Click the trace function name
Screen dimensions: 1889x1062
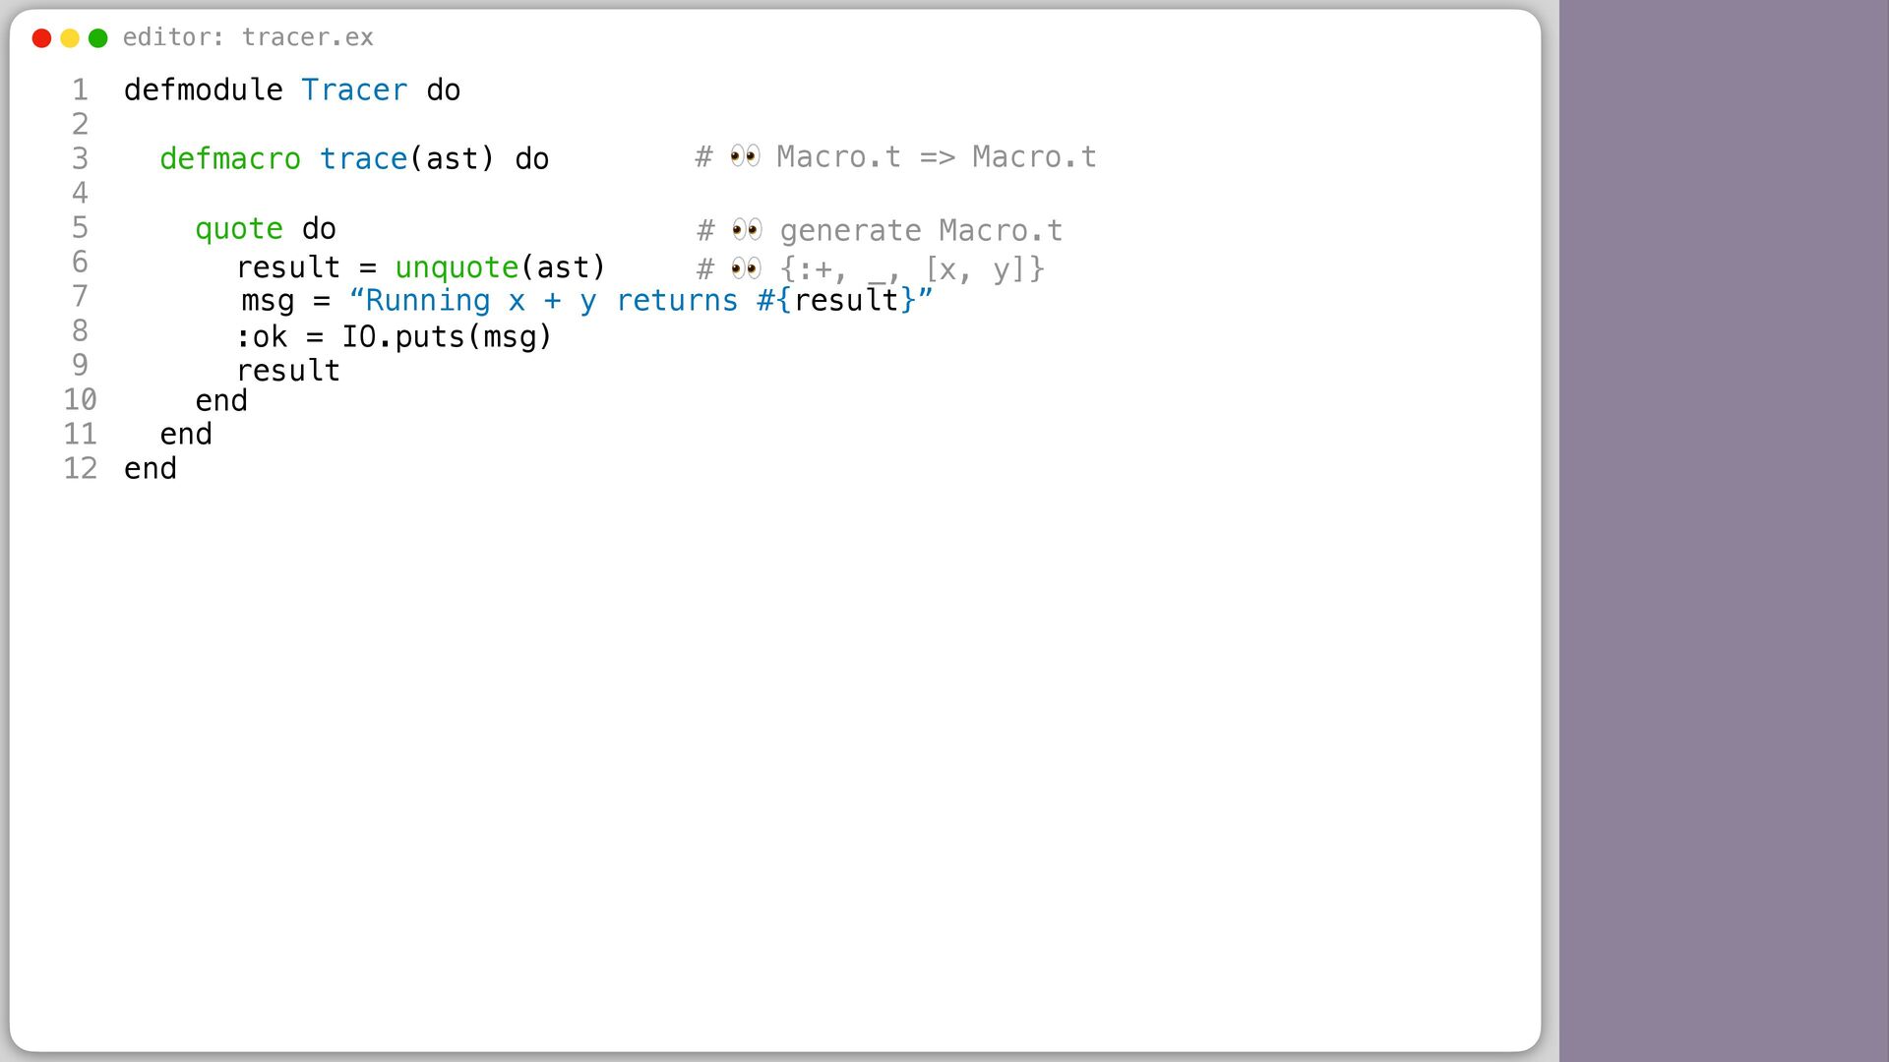coord(364,158)
